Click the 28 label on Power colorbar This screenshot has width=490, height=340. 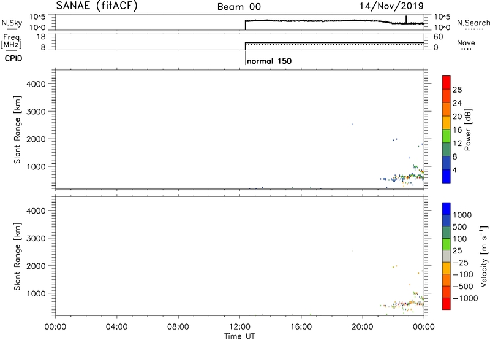pyautogui.click(x=457, y=90)
